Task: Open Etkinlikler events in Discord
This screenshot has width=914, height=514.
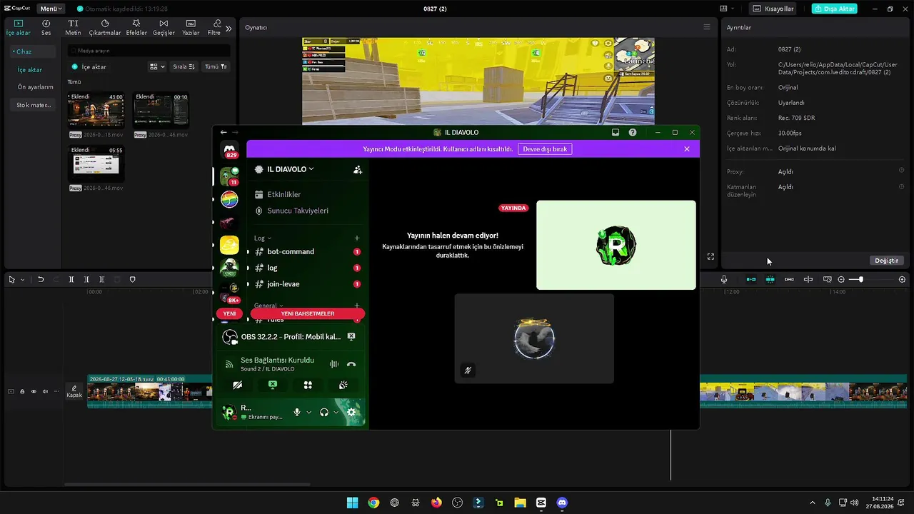Action: tap(283, 194)
